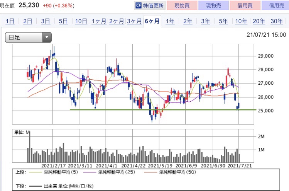Switch to the 1日 period tab
The width and height of the screenshot is (289, 191).
tap(10, 21)
